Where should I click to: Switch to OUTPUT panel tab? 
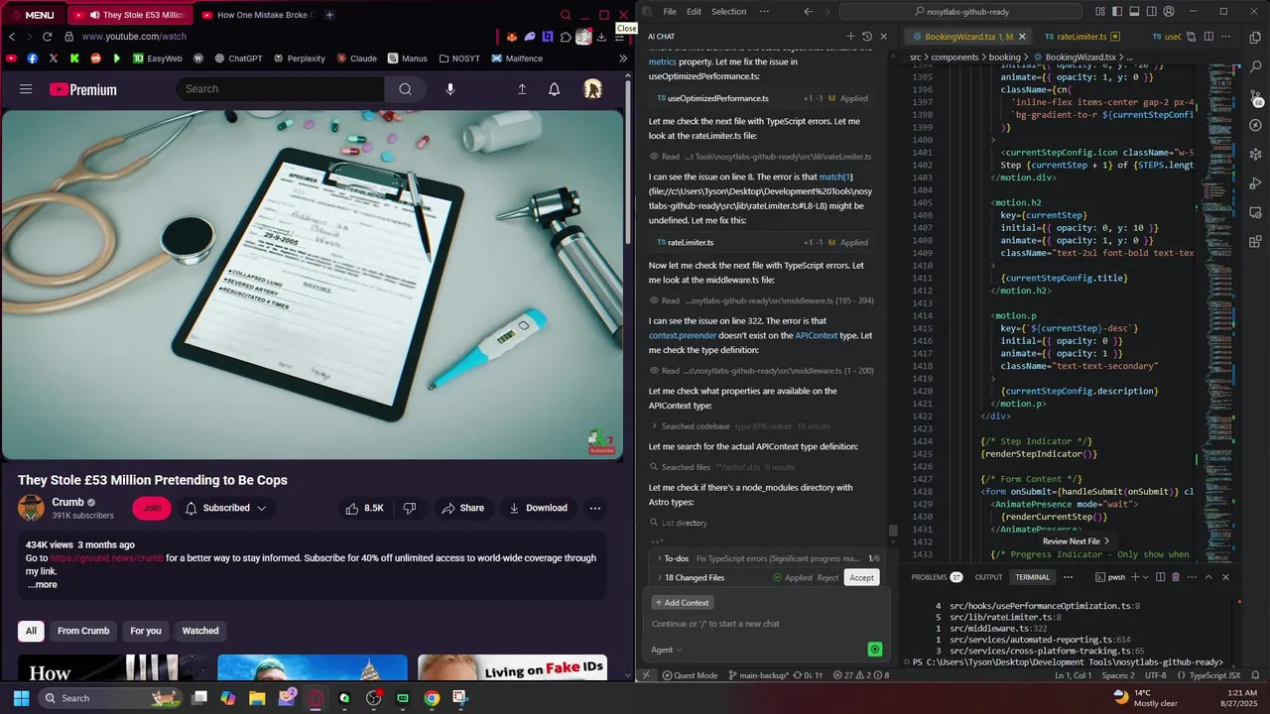tap(988, 577)
